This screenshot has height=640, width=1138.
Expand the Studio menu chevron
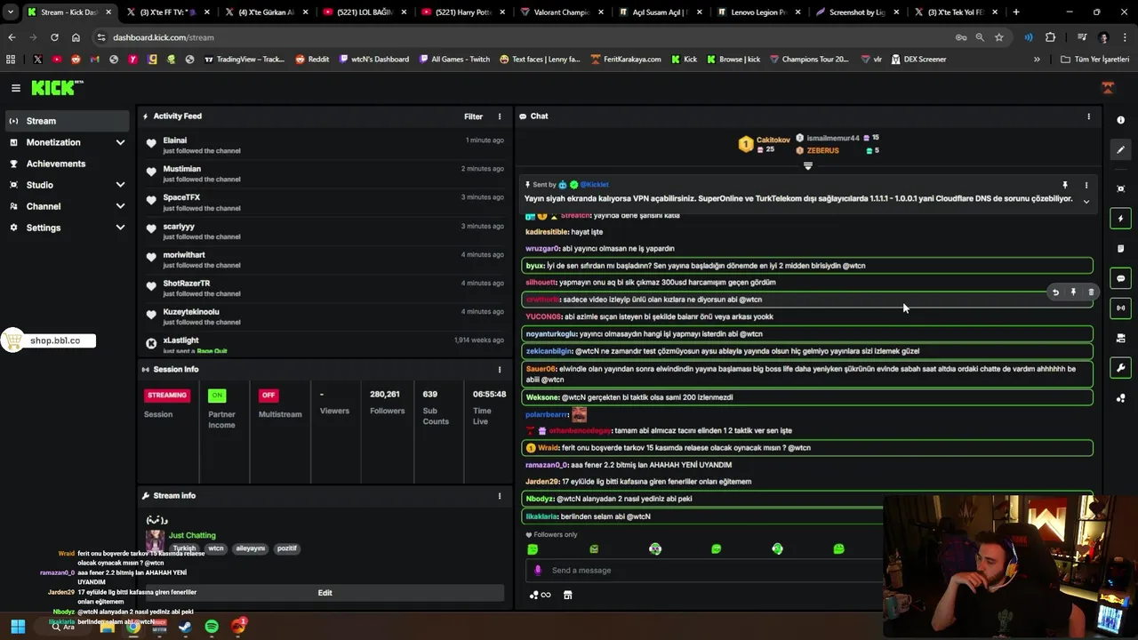120,185
